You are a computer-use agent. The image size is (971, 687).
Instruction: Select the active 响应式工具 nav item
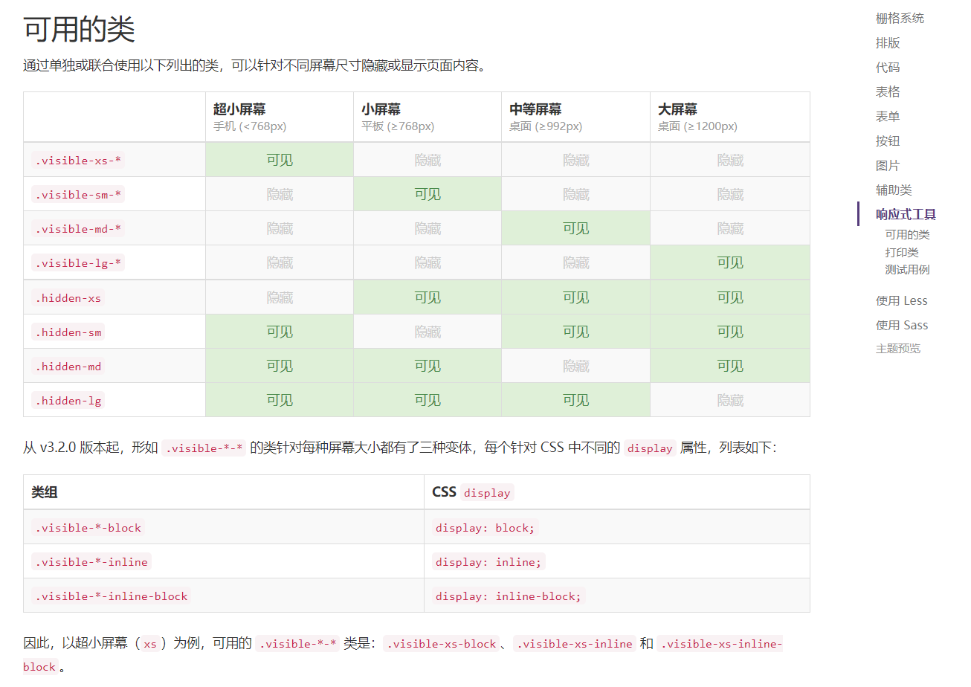coord(906,215)
